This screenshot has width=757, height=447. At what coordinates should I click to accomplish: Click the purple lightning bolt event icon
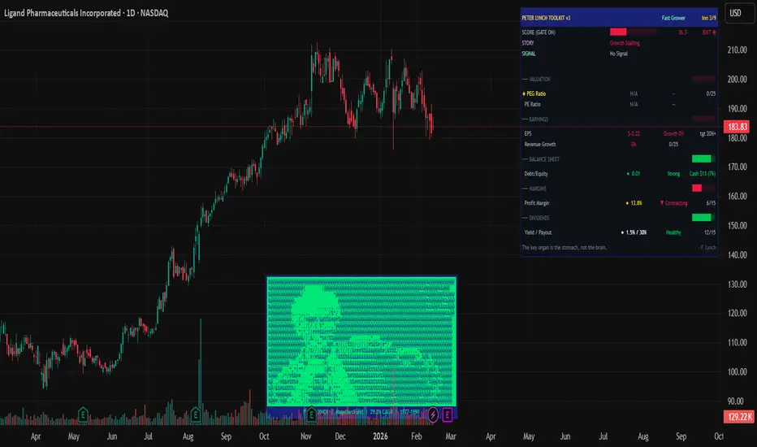click(433, 414)
